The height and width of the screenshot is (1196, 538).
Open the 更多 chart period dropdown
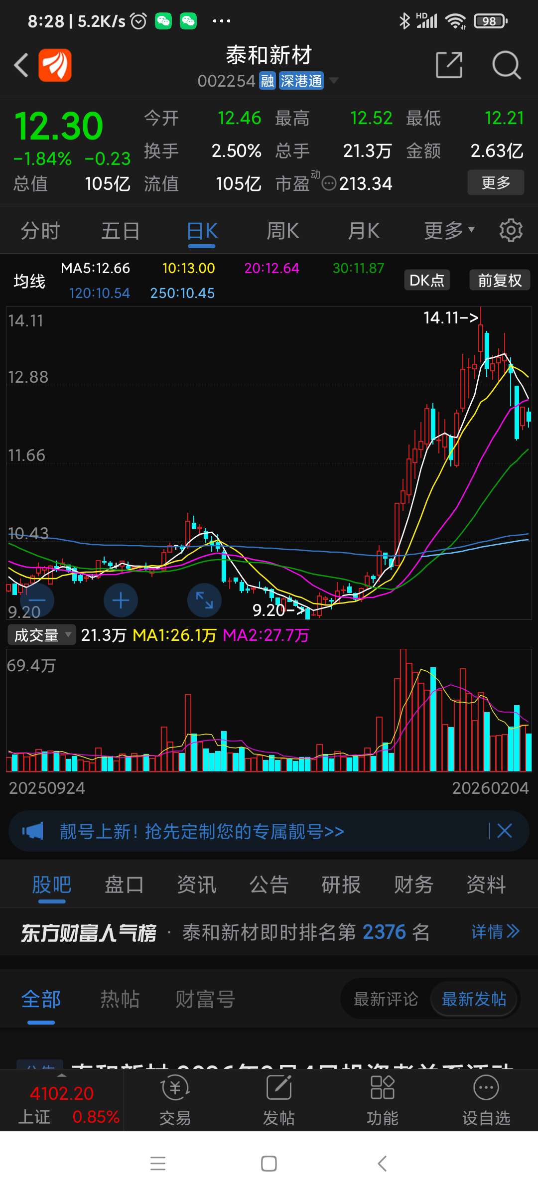pos(449,231)
